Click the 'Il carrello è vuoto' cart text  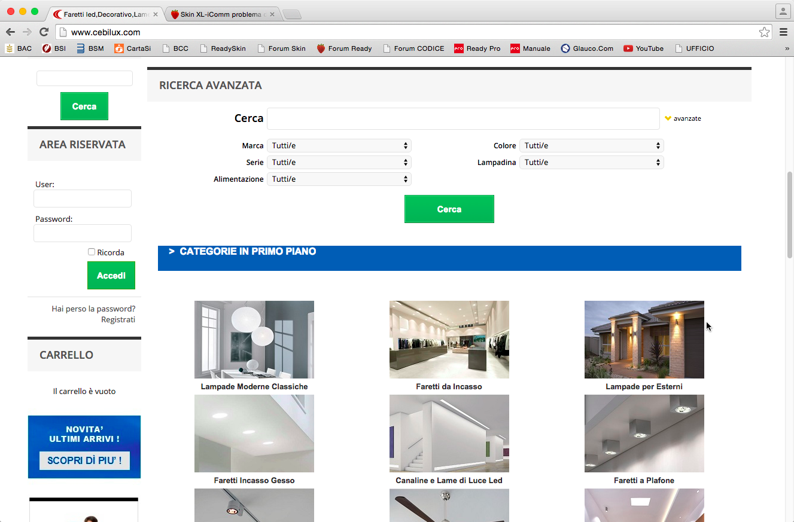point(84,391)
